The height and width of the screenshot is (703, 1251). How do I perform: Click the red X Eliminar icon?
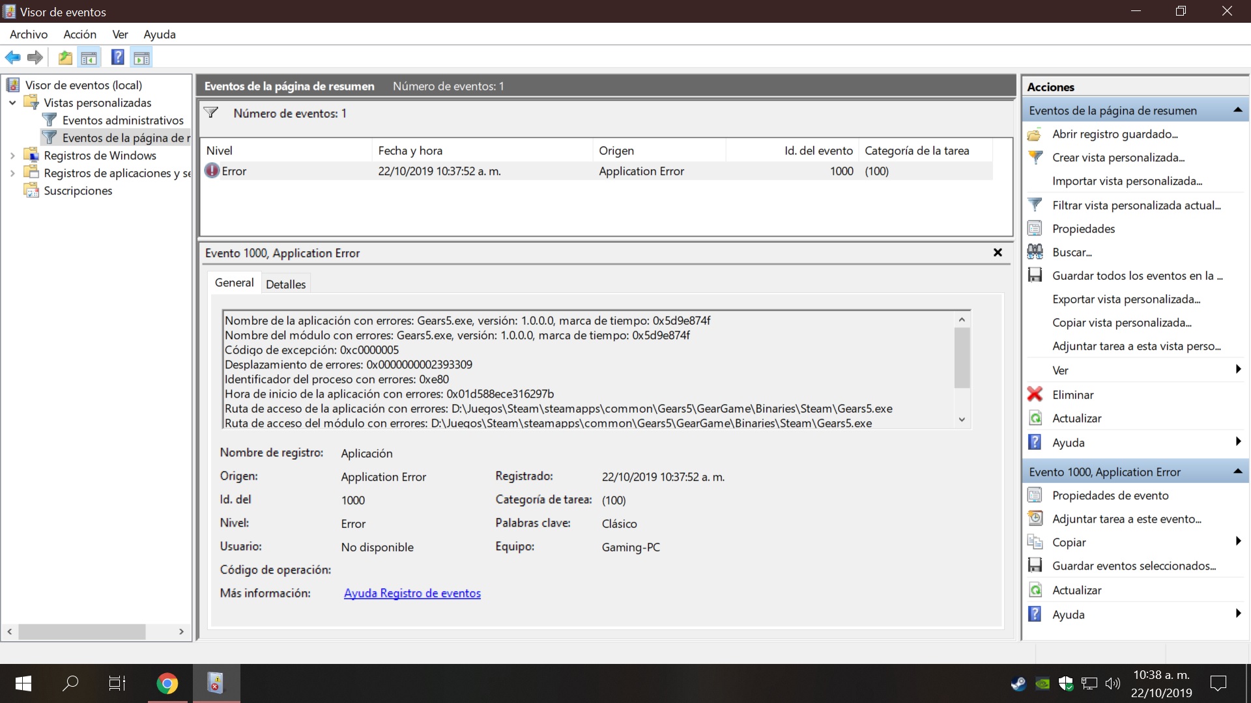click(x=1035, y=394)
